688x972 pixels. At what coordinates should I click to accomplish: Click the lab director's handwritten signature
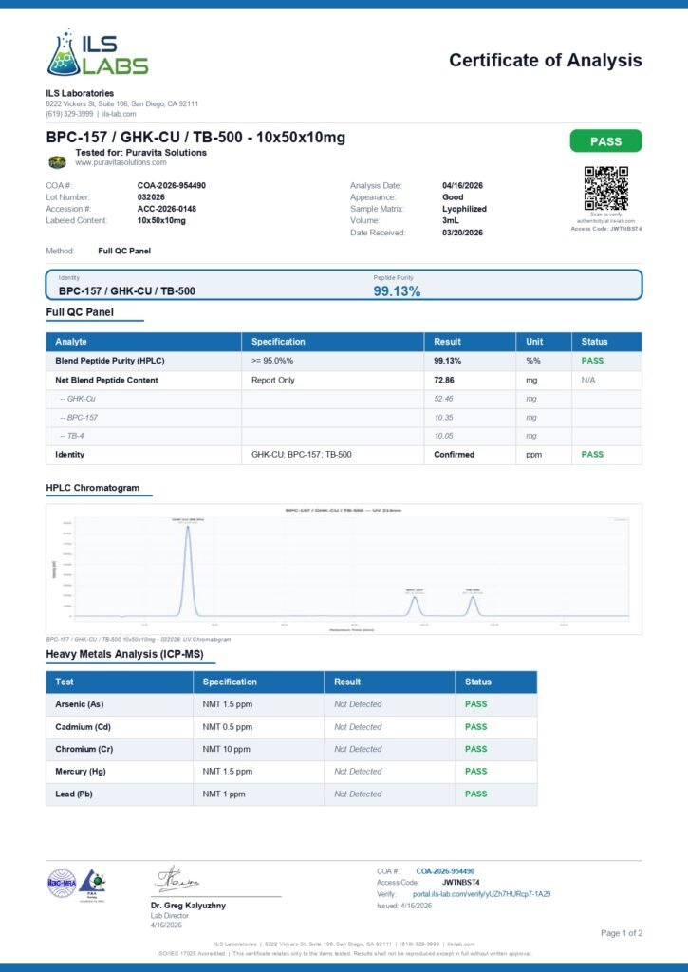[x=177, y=879]
